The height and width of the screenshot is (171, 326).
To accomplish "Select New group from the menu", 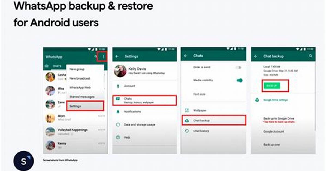I will (x=77, y=69).
